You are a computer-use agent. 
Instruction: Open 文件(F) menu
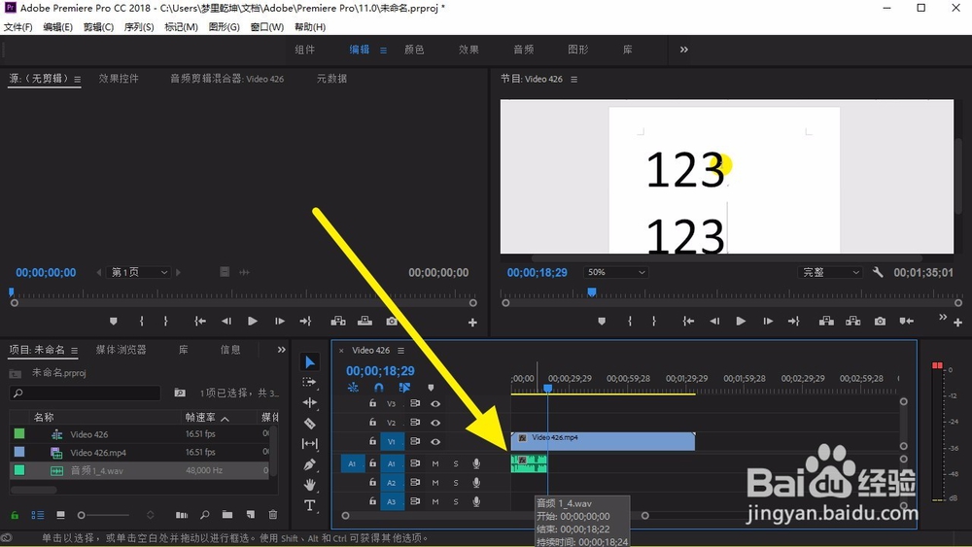17,27
